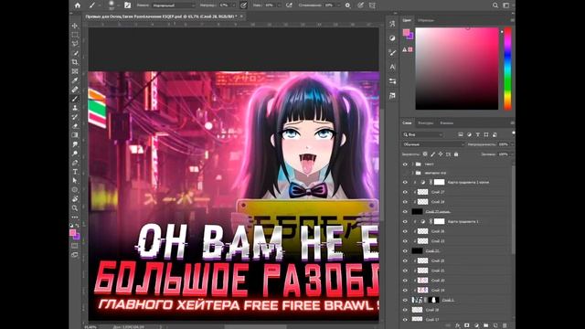This screenshot has width=585, height=329.
Task: Hide the Карта градиента 1 layer
Action: point(405,221)
